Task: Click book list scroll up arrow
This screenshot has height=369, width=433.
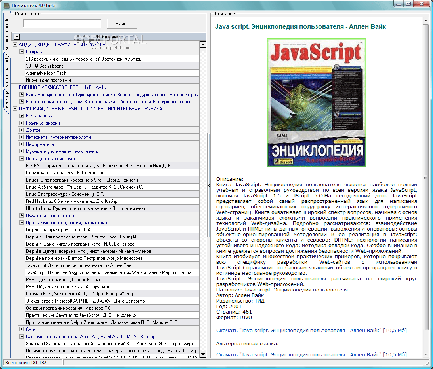Action: pyautogui.click(x=203, y=45)
